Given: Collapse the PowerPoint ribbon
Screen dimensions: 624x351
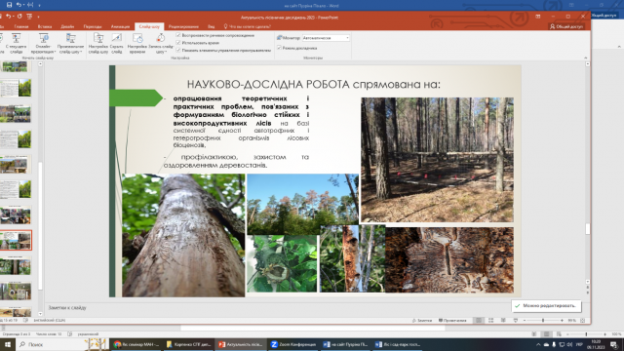Looking at the screenshot, I should point(585,58).
